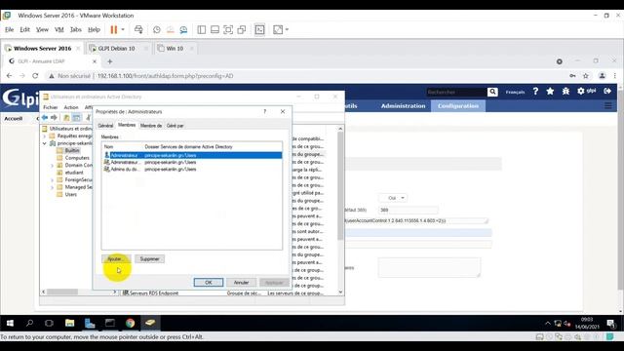Image resolution: width=624 pixels, height=351 pixels.
Task: Select the Admins du do... member row
Action: coord(192,169)
